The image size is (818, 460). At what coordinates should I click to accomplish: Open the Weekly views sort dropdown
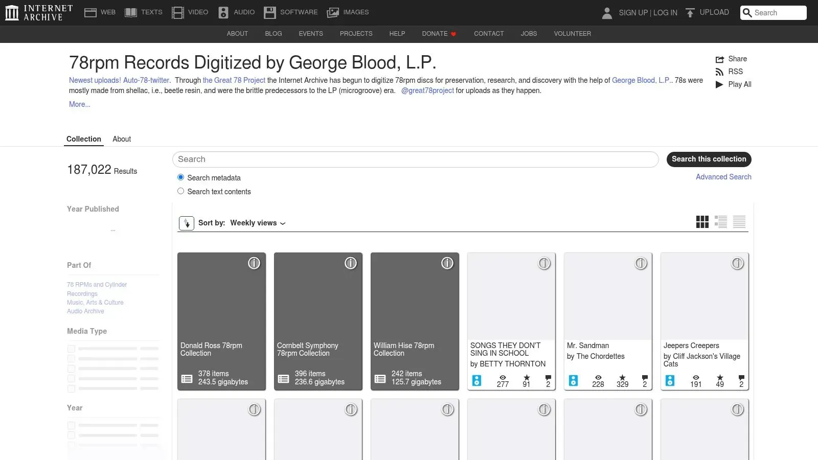pos(258,223)
